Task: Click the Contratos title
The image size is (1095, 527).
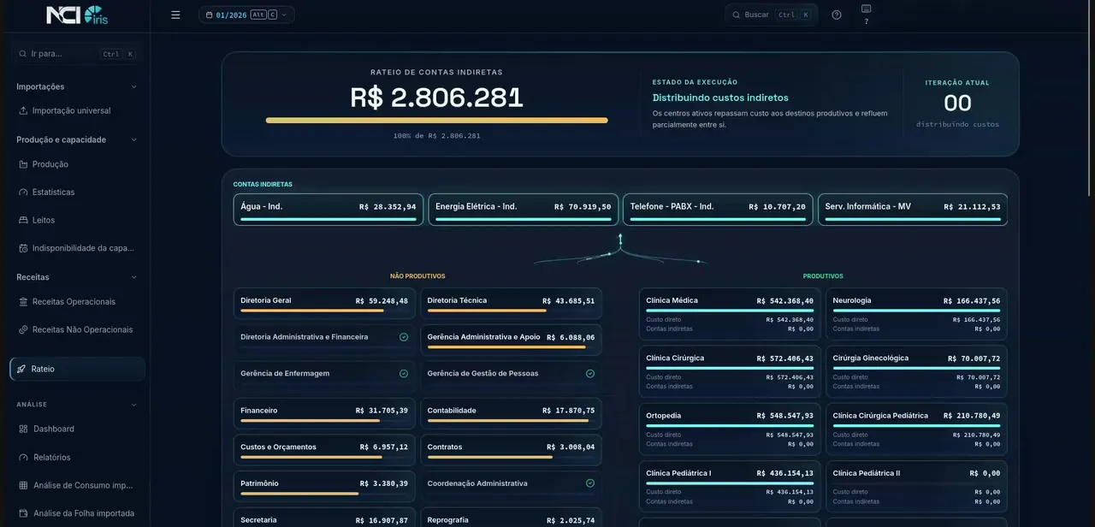Action: pyautogui.click(x=445, y=447)
